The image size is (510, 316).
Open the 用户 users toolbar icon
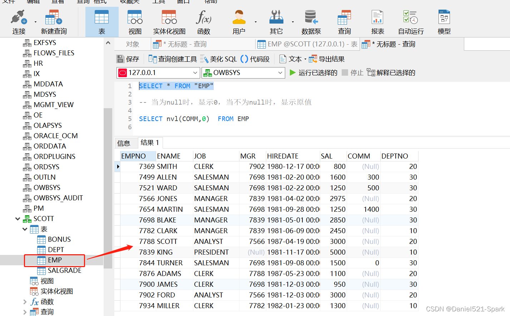pos(239,22)
